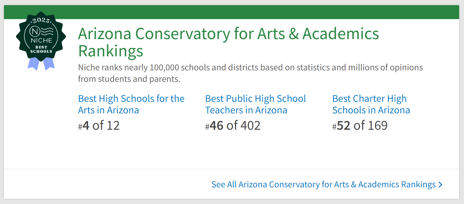Open Best High Schools for the Arts link
Viewport: 464px width, 204px height.
click(131, 104)
